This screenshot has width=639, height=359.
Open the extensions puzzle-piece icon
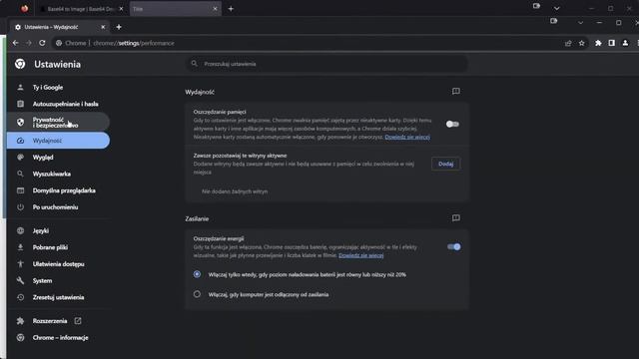(598, 43)
